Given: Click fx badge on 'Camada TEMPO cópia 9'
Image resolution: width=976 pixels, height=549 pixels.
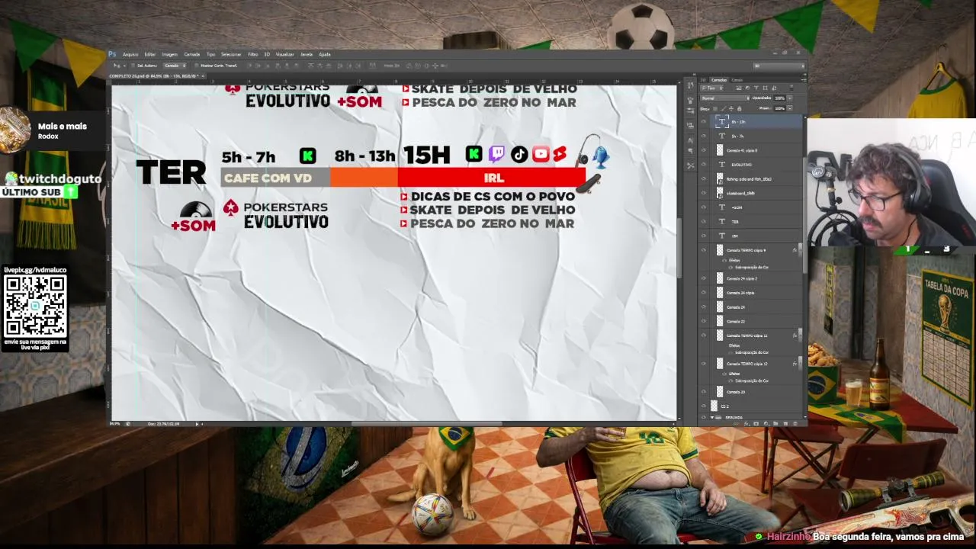Looking at the screenshot, I should click(795, 250).
